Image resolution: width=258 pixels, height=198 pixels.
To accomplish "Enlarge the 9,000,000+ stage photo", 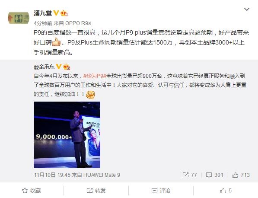I will click(67, 135).
